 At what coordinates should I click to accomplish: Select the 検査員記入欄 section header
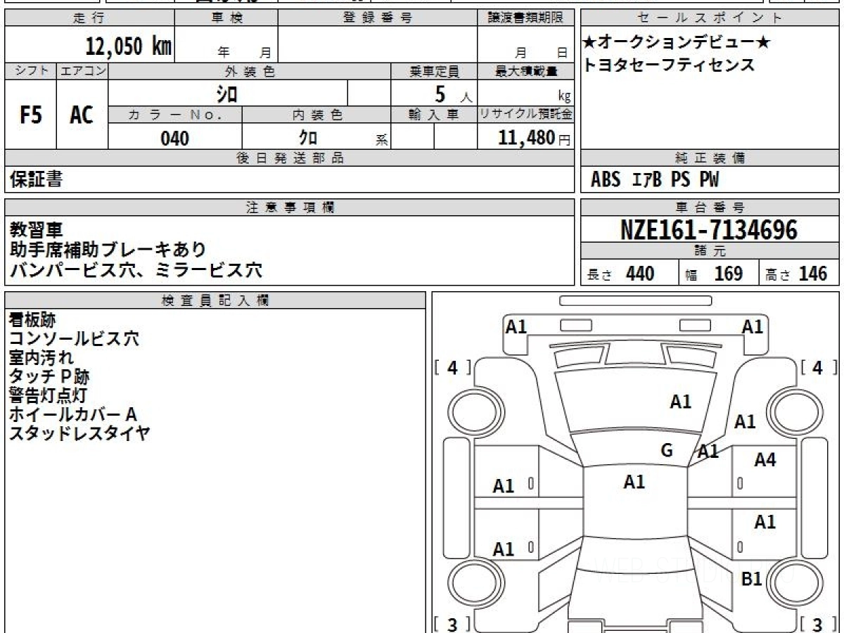click(x=215, y=300)
